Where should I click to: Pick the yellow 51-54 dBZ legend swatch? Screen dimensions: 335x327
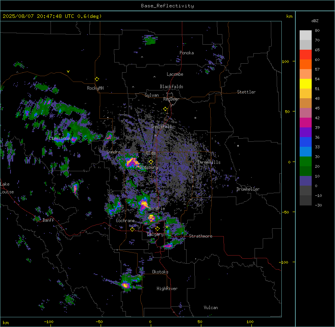click(x=305, y=84)
